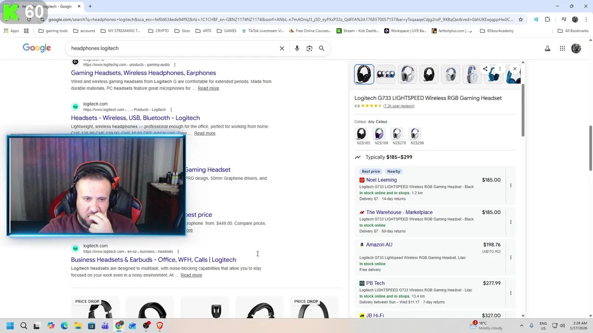This screenshot has height=333, width=593.
Task: Open CRYPTO bookmark folder
Action: coord(158,31)
